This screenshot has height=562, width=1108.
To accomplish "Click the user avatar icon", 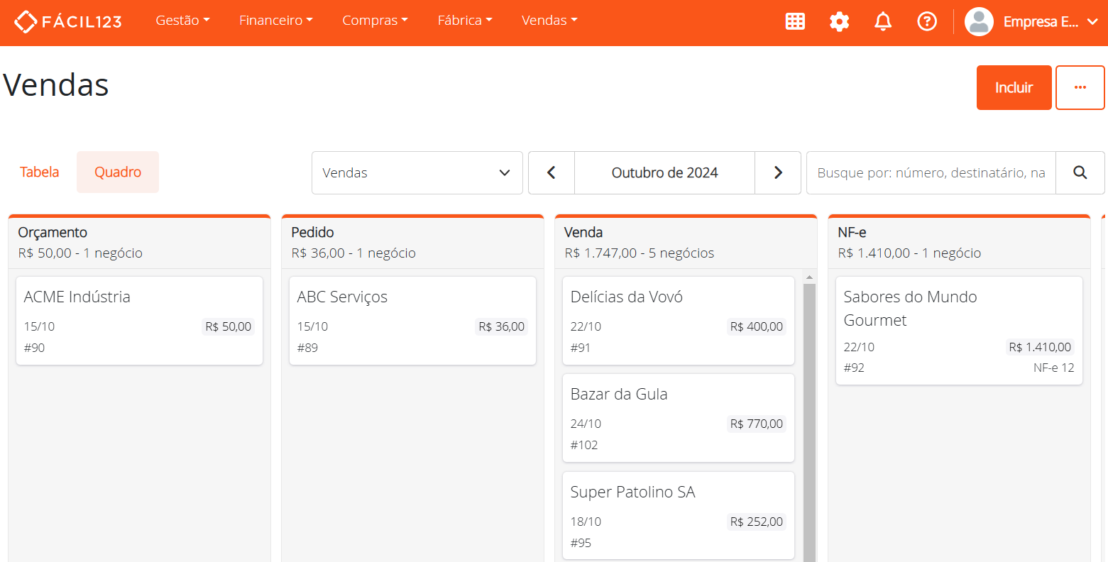I will pyautogui.click(x=979, y=21).
